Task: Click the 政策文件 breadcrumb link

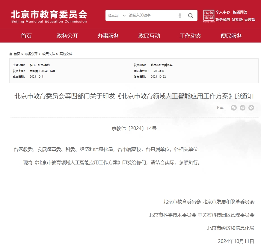Action: [x=49, y=54]
